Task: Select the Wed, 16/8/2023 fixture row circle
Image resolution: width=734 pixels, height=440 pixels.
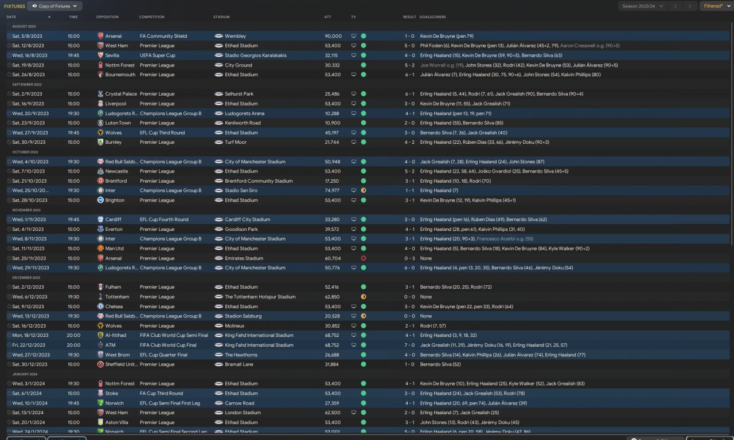Action: [9, 56]
